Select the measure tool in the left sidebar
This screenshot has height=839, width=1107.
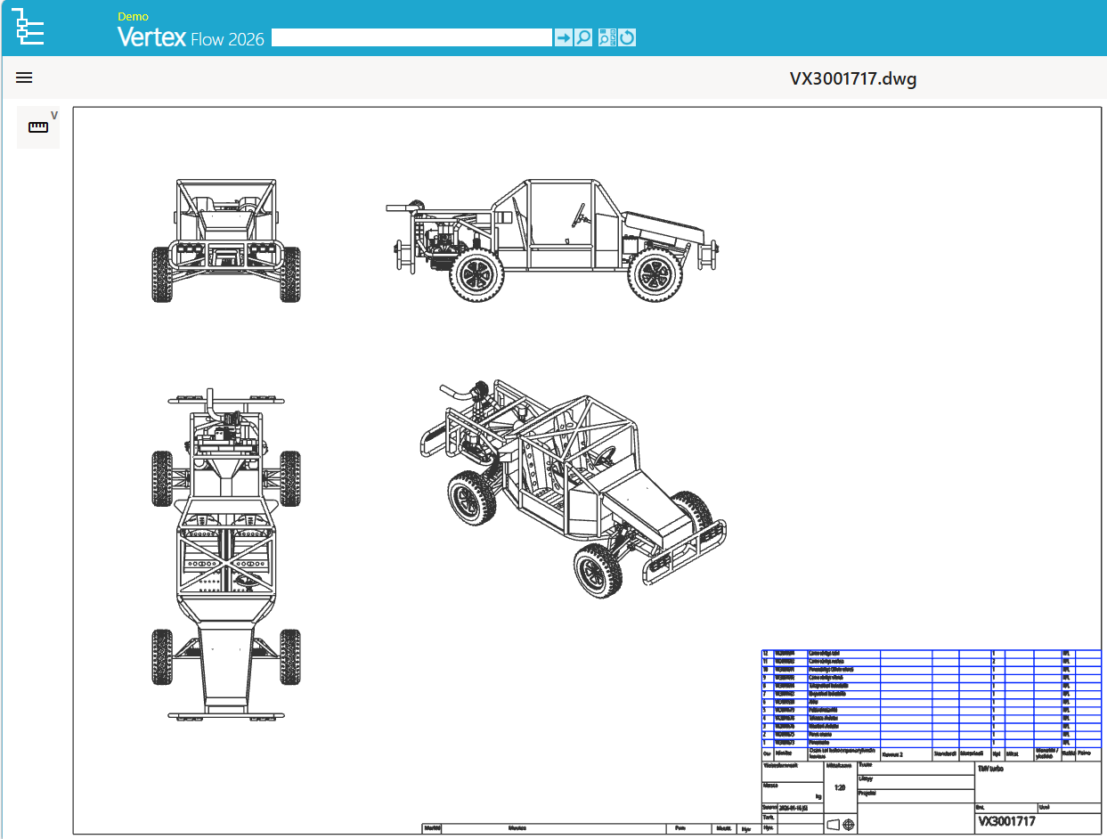(38, 126)
